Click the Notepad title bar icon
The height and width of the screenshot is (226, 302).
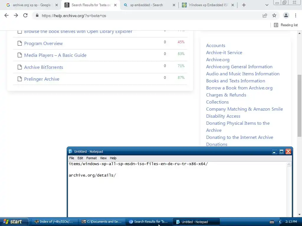(x=70, y=152)
